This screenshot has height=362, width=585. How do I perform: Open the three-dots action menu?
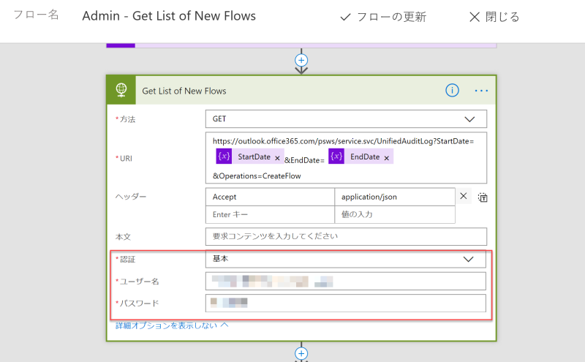click(481, 91)
